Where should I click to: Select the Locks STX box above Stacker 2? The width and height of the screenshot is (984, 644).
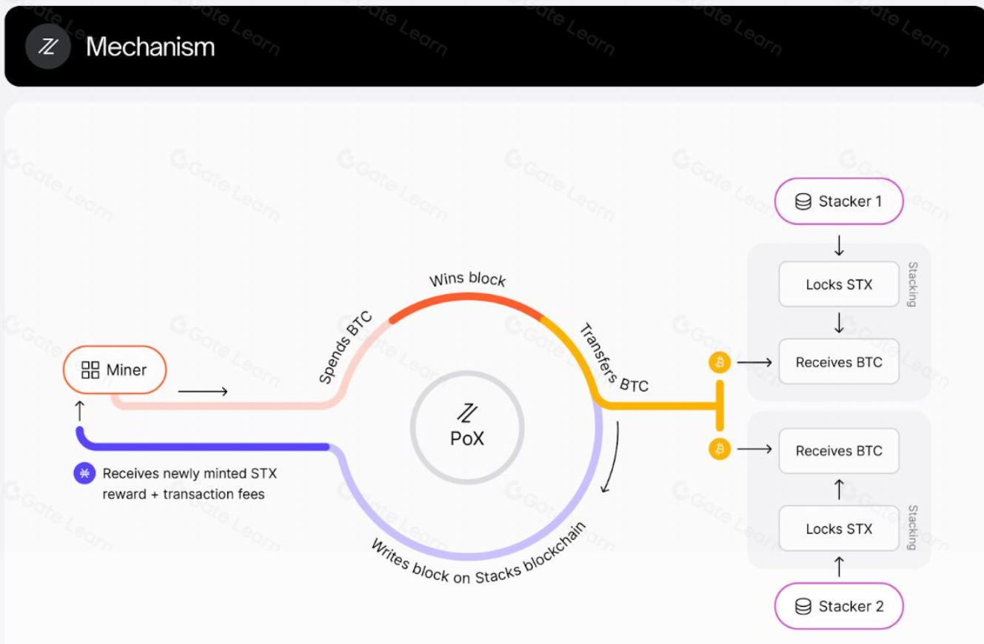(x=839, y=529)
